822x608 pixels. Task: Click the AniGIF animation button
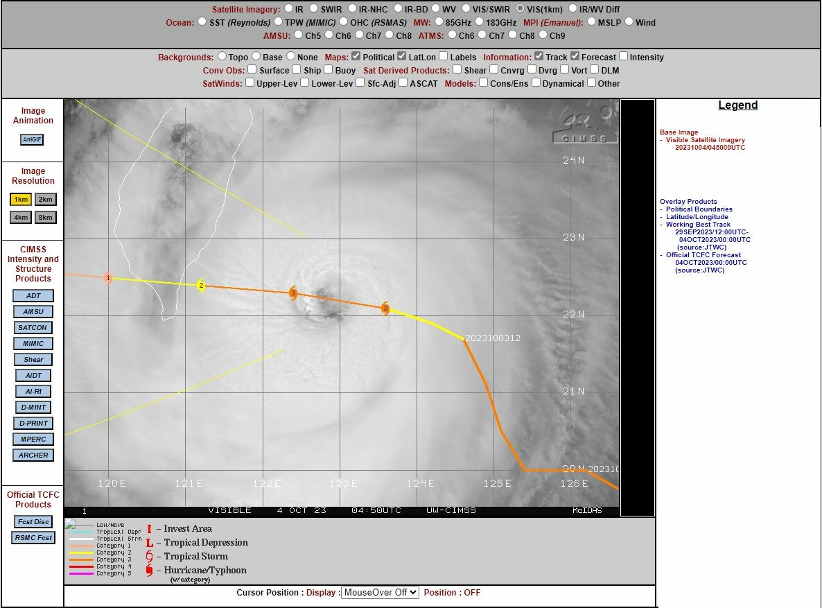[32, 139]
